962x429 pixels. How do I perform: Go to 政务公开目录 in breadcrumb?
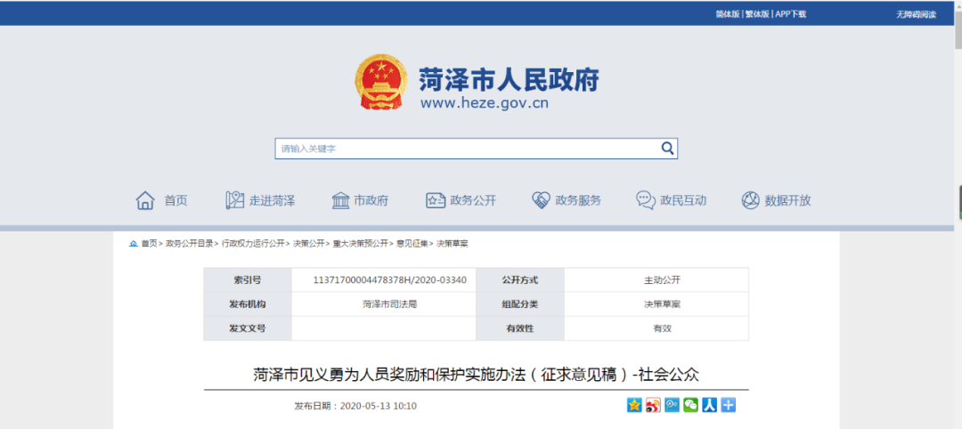[190, 244]
